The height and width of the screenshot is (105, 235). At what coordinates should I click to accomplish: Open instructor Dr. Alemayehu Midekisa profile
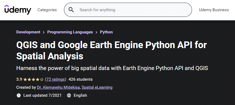point(58,87)
